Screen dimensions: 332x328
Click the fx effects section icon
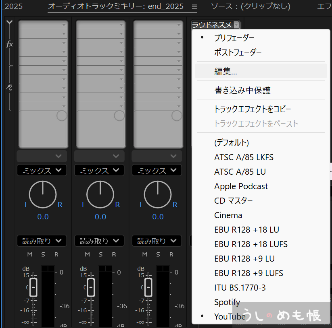10,44
